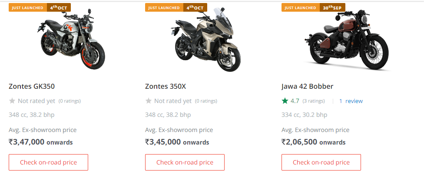Check on-road price for Zontes 350X
The height and width of the screenshot is (174, 424).
pyautogui.click(x=185, y=162)
